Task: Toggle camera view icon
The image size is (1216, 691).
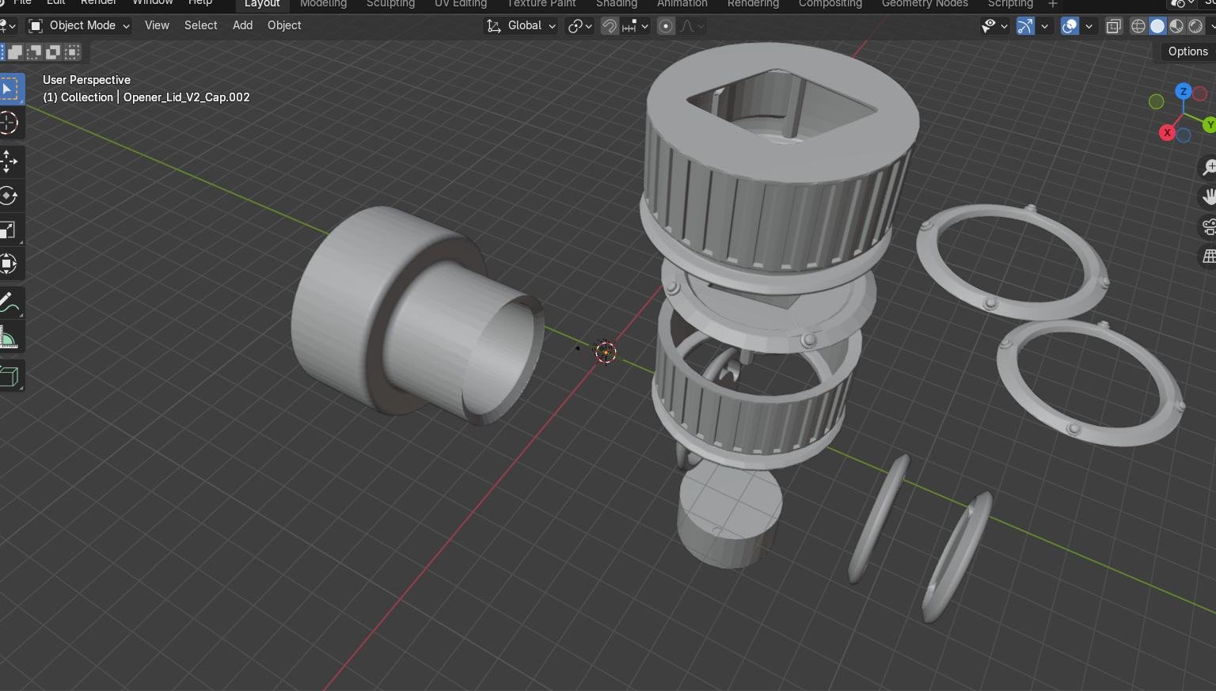Action: (1209, 226)
